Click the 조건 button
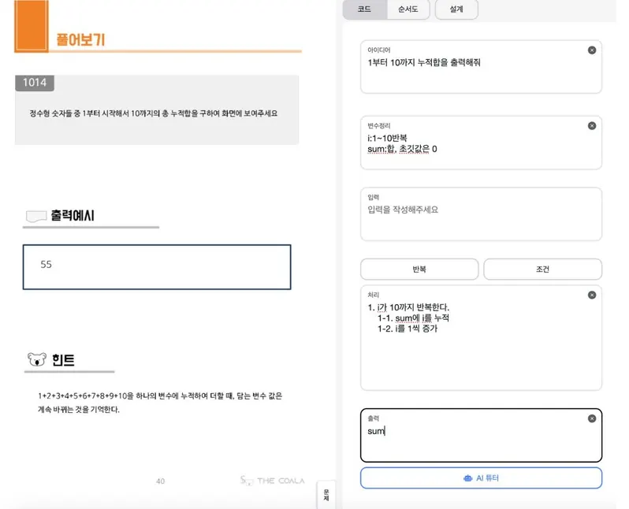 click(543, 269)
